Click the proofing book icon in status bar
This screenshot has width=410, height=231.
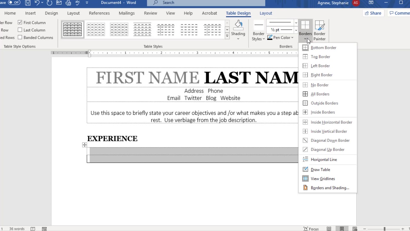click(33, 229)
